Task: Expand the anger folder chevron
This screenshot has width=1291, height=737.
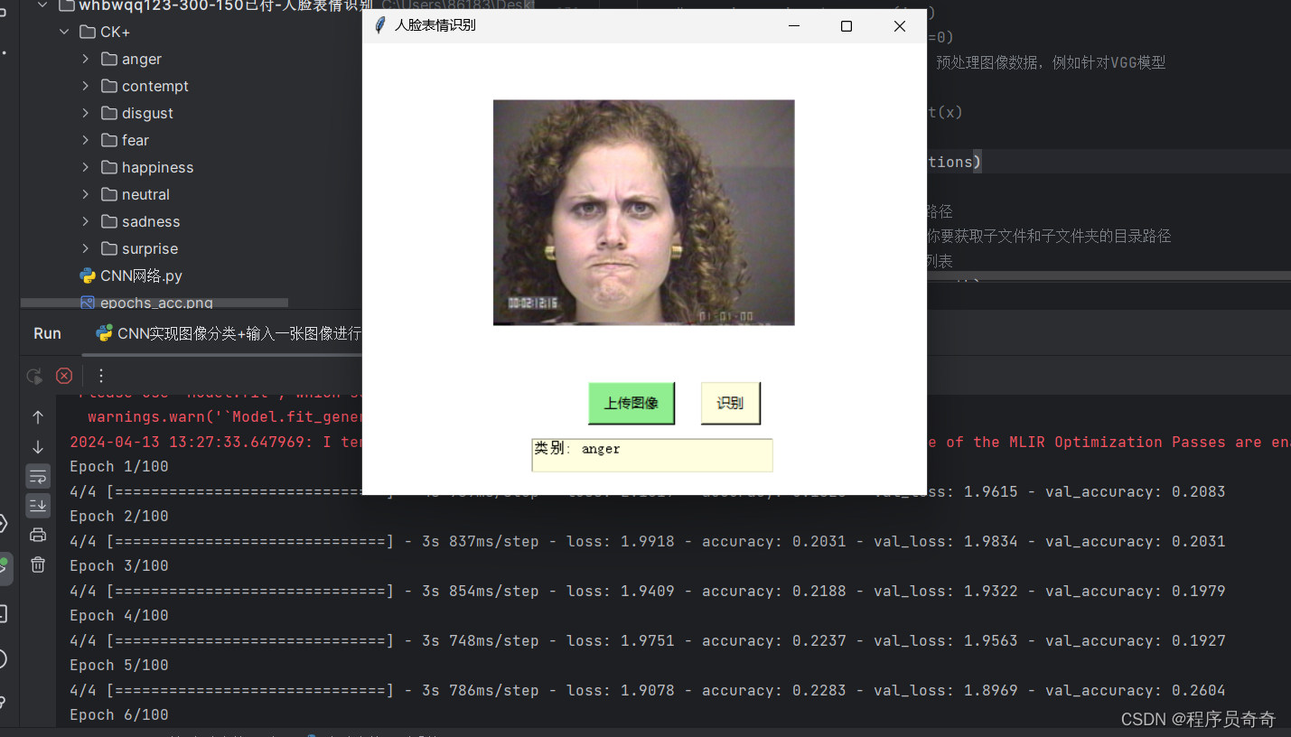Action: click(86, 59)
